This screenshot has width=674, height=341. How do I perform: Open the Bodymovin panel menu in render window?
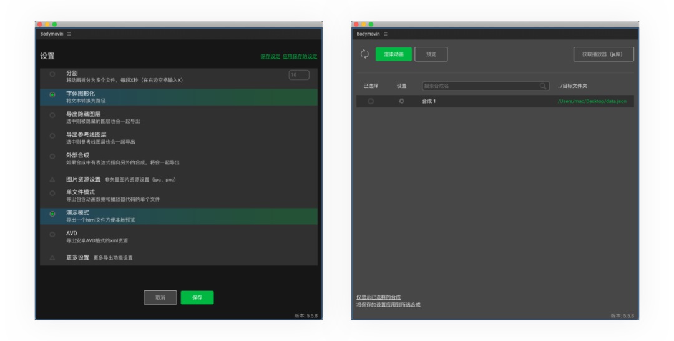coord(386,34)
